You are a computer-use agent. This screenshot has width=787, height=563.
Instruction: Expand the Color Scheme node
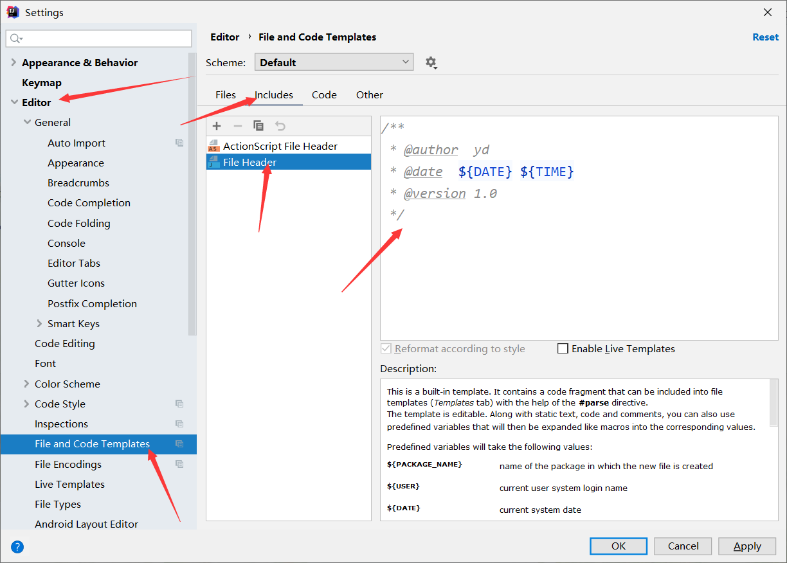pos(27,384)
